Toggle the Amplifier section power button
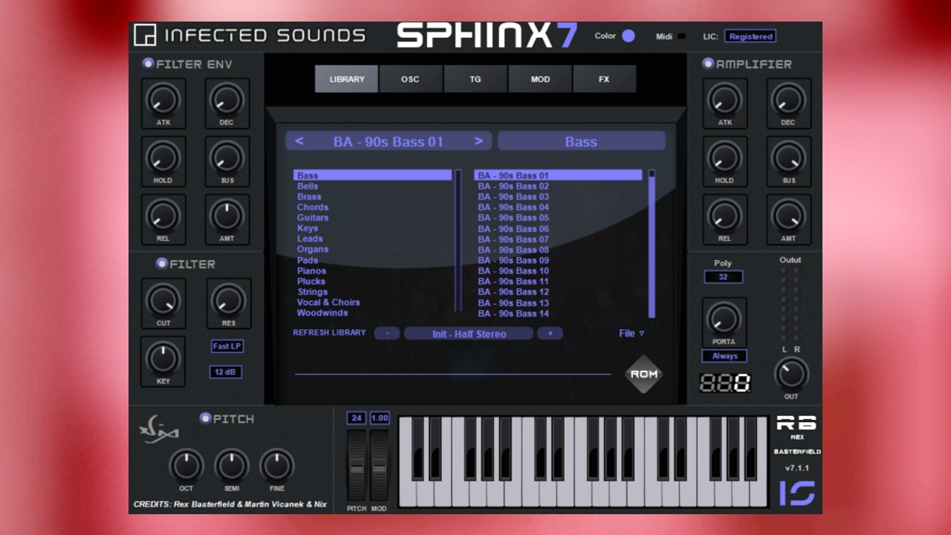The height and width of the screenshot is (535, 951). [707, 64]
